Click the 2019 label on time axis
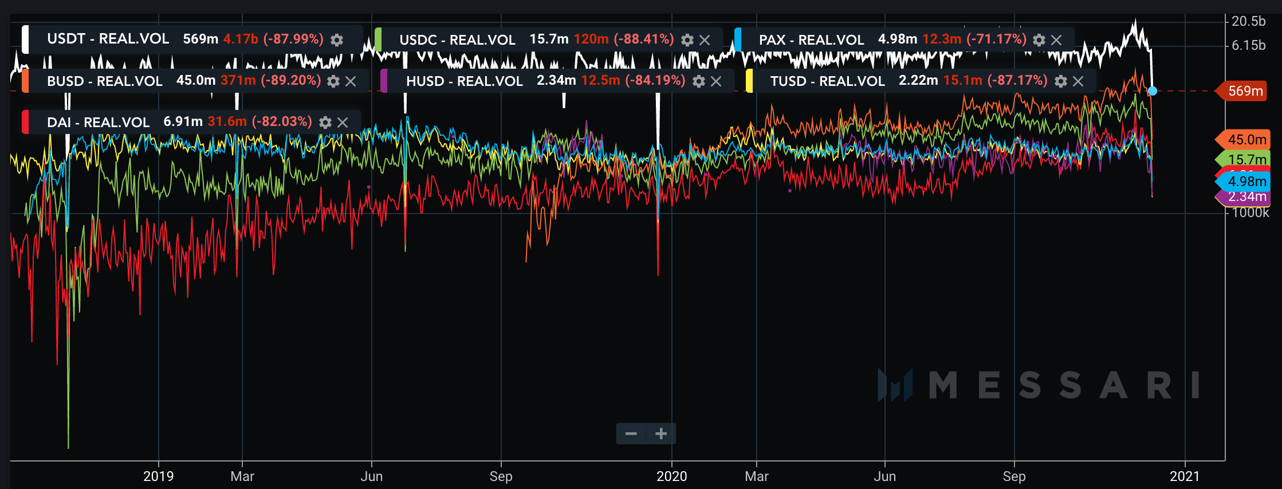This screenshot has height=489, width=1282. tap(158, 476)
